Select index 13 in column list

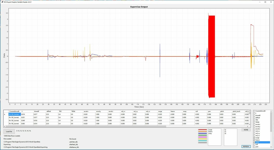coord(225,132)
